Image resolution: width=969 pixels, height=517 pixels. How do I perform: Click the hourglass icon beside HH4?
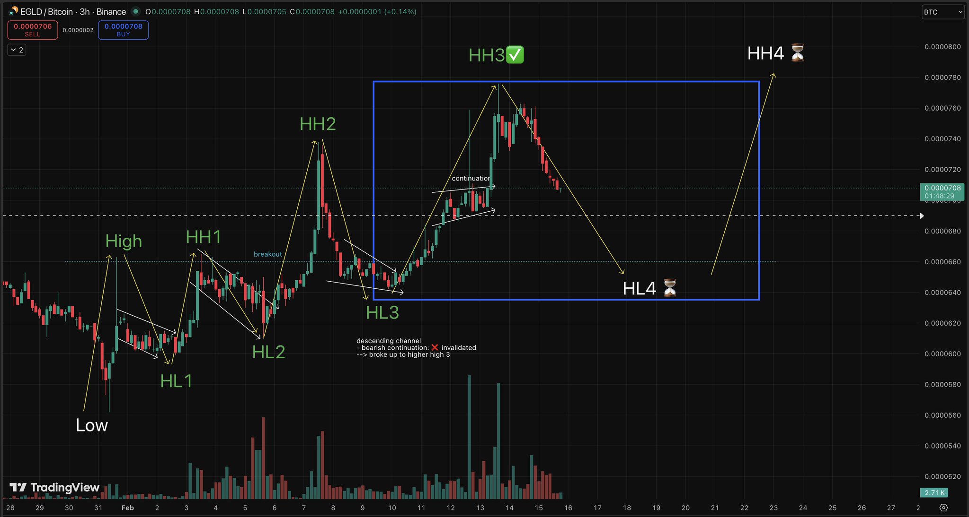coord(798,53)
